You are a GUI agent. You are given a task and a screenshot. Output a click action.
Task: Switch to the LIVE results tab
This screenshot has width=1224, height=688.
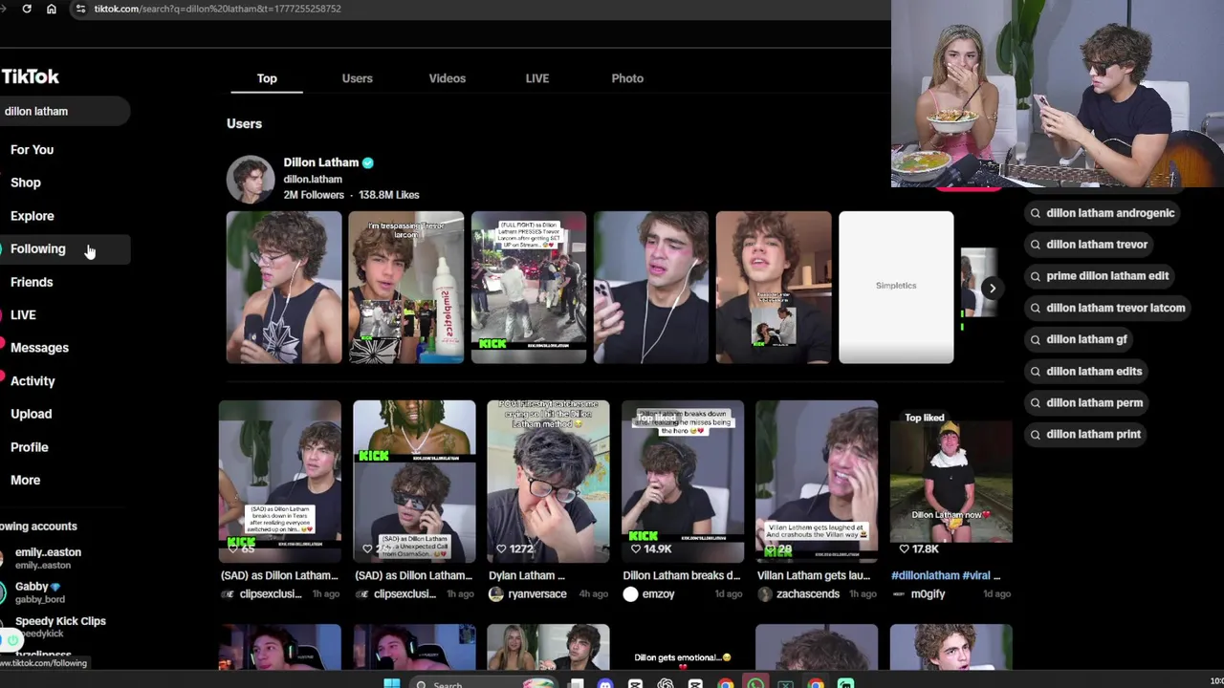536,78
